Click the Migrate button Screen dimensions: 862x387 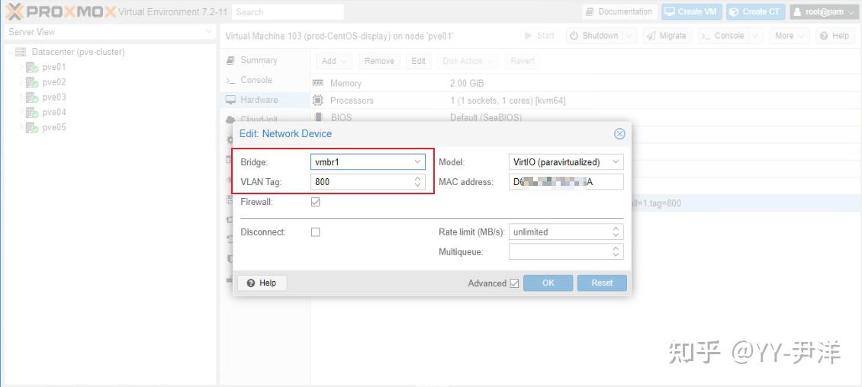[x=666, y=36]
